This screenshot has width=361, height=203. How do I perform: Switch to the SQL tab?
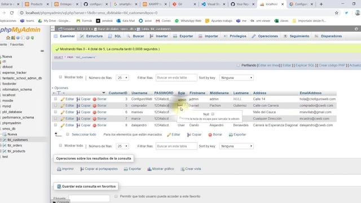coord(115,36)
